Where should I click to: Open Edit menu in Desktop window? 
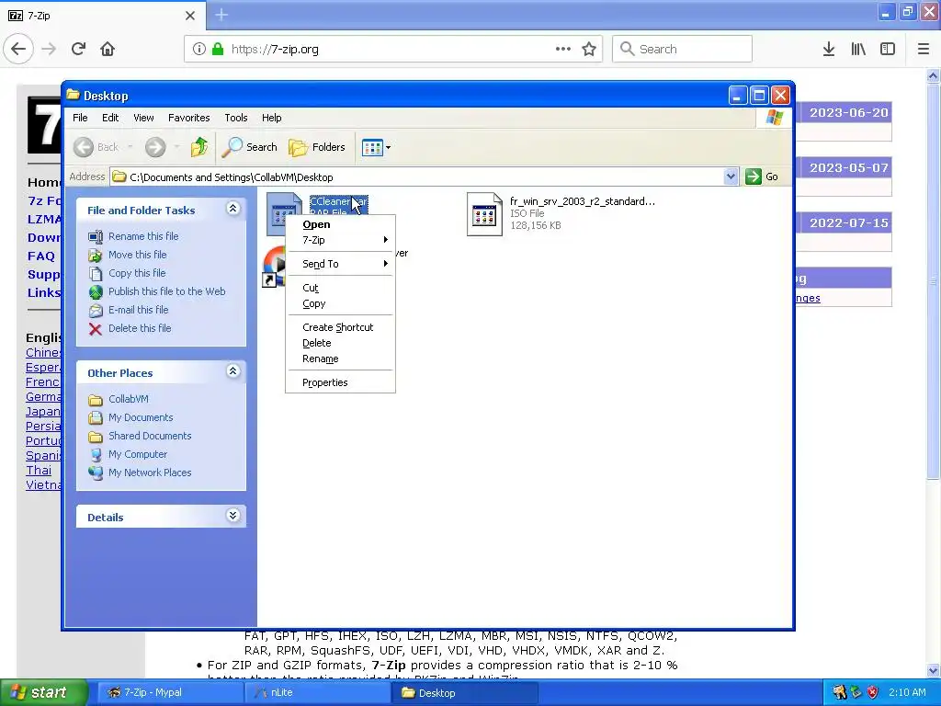click(x=110, y=118)
